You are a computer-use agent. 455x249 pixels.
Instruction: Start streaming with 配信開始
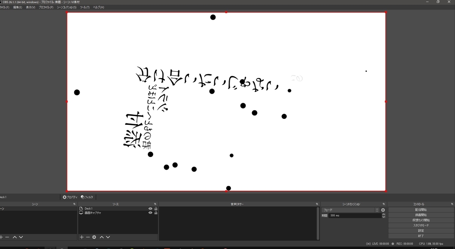pyautogui.click(x=421, y=210)
